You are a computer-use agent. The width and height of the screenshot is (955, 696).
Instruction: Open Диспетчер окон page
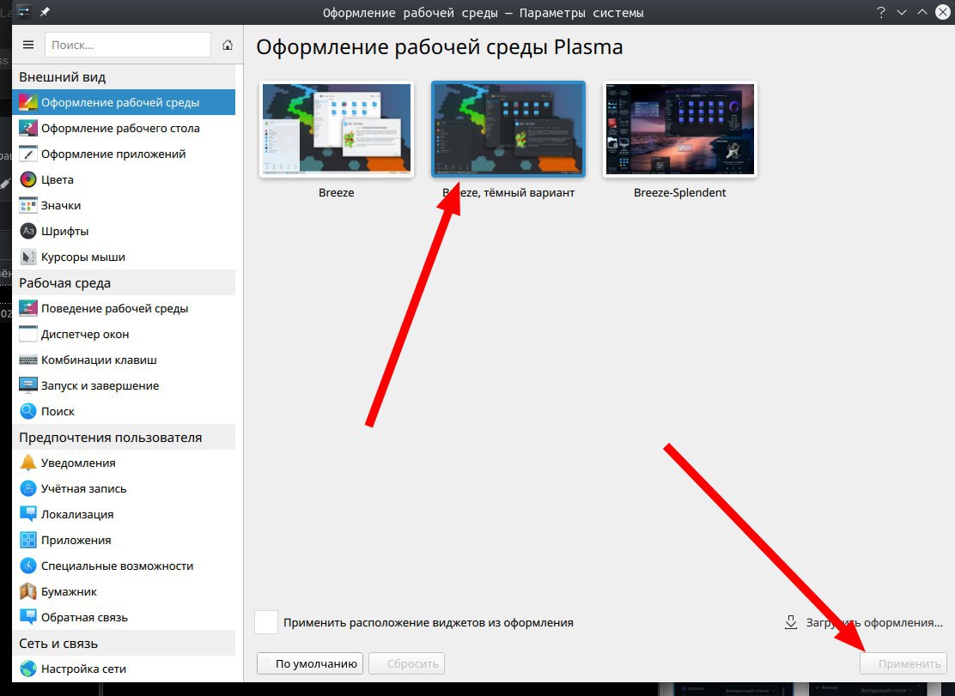click(124, 334)
